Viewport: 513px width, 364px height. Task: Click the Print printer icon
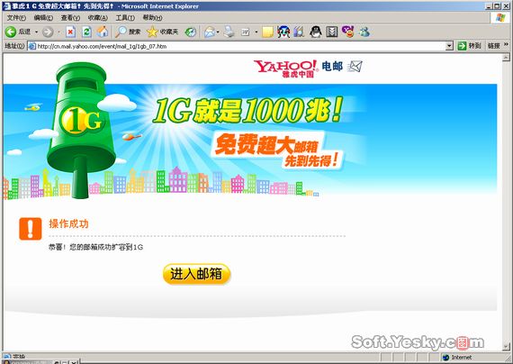229,32
